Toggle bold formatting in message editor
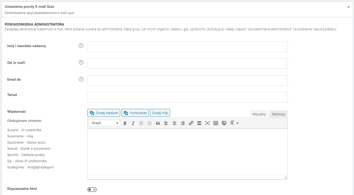The image size is (354, 195). [125, 123]
